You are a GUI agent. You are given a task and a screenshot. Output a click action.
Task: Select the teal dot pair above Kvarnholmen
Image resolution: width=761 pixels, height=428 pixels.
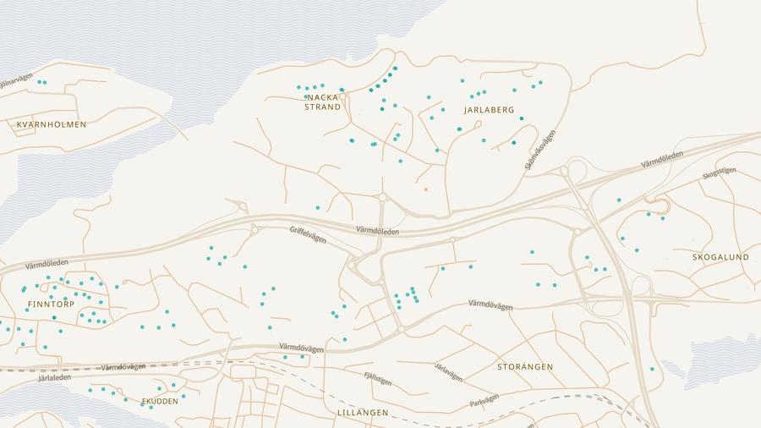click(42, 82)
